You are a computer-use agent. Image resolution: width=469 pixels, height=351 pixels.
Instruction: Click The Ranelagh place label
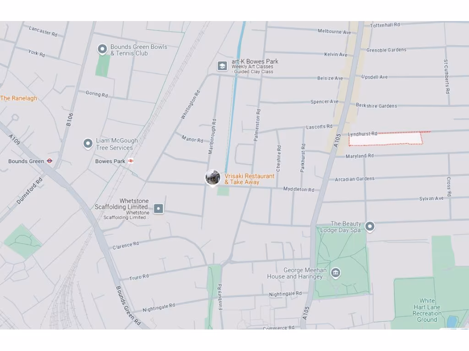(18, 98)
